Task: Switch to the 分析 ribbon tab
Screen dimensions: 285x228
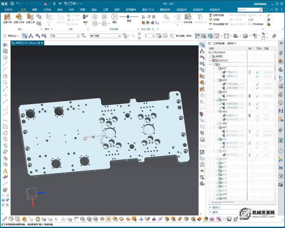Action: tap(71, 10)
